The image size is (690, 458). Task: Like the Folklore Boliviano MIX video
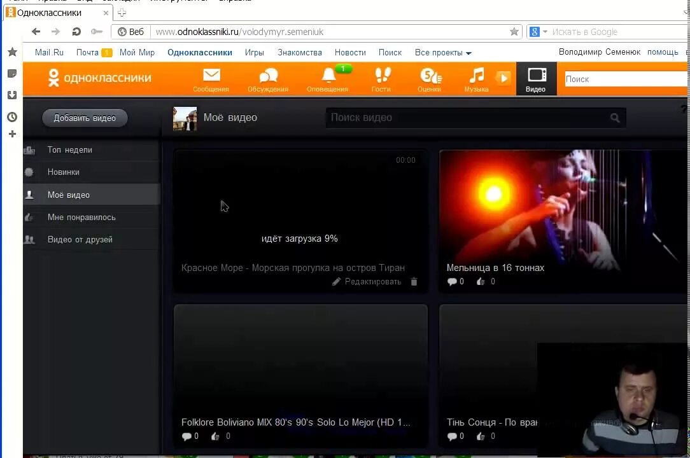(x=220, y=436)
